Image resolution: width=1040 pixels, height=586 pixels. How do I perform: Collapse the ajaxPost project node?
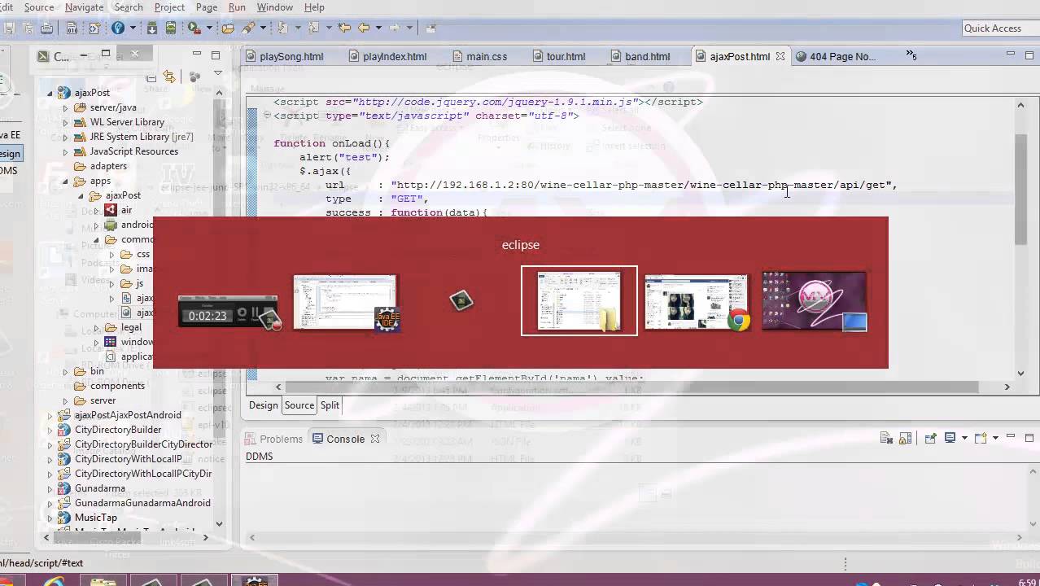pos(50,93)
